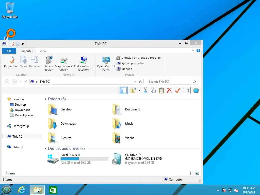Screen dimensions: 260x195
Task: Minimize the ribbon with the chevron
Action: (x=193, y=51)
